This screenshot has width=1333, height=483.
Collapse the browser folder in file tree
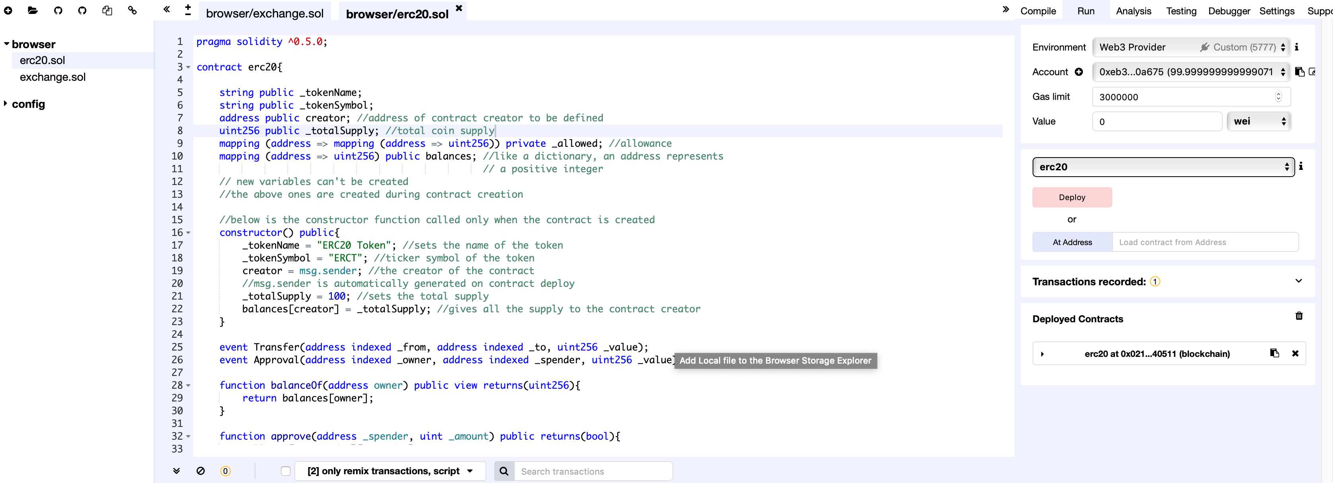[6, 45]
